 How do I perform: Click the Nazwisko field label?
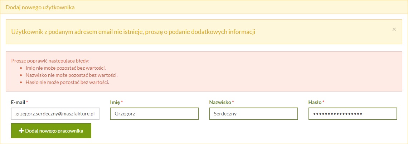click(220, 103)
